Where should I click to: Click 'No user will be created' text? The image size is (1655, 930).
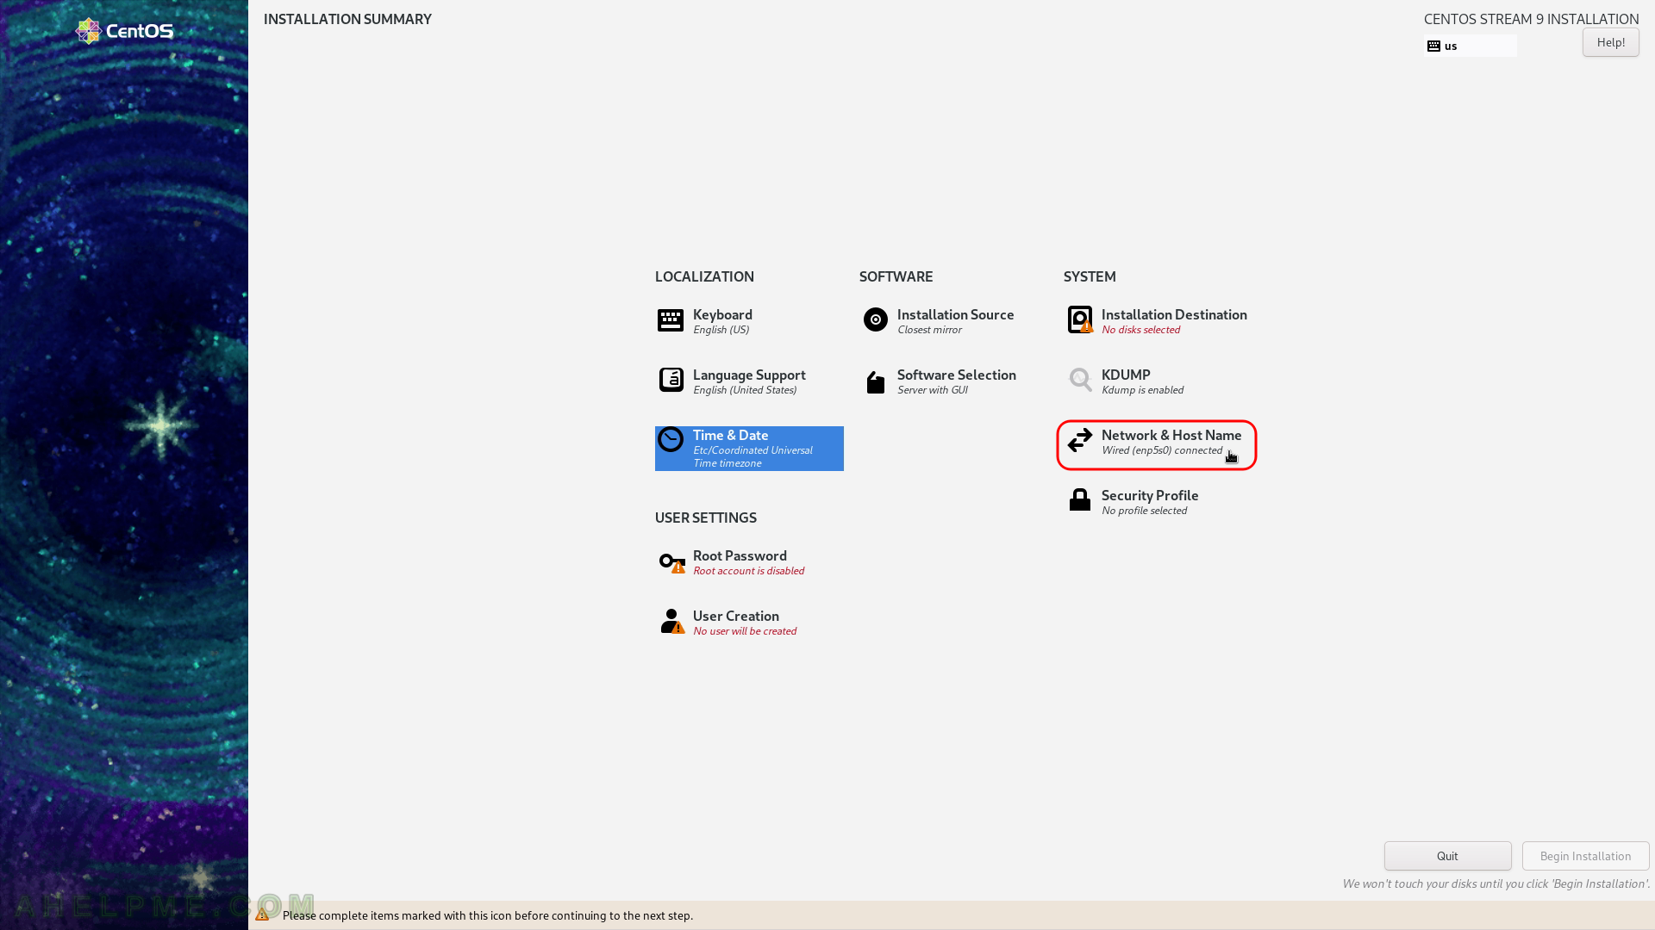[745, 631]
